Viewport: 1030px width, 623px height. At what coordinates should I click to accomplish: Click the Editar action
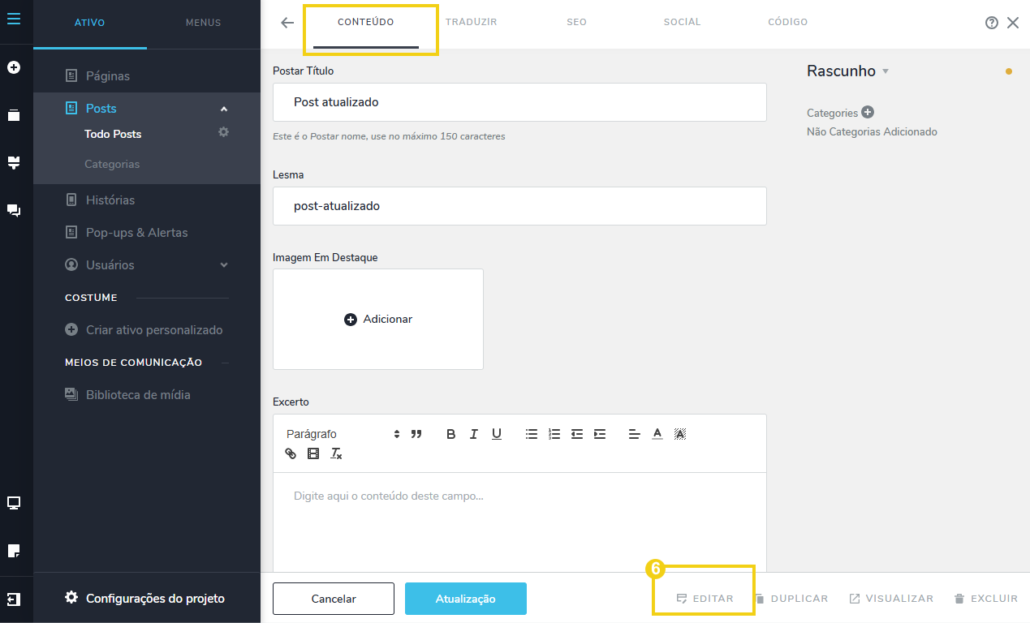click(705, 599)
